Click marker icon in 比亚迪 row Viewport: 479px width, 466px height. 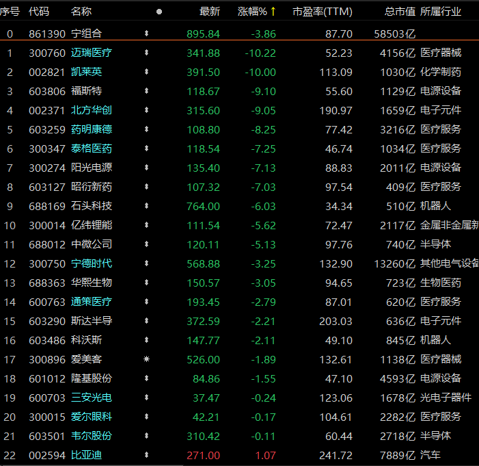click(147, 455)
